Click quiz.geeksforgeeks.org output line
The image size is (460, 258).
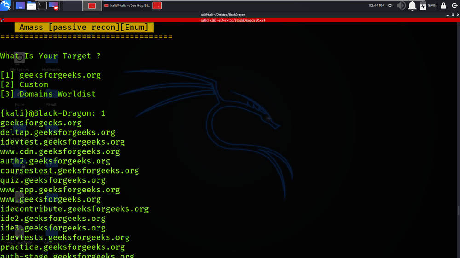[x=53, y=180]
